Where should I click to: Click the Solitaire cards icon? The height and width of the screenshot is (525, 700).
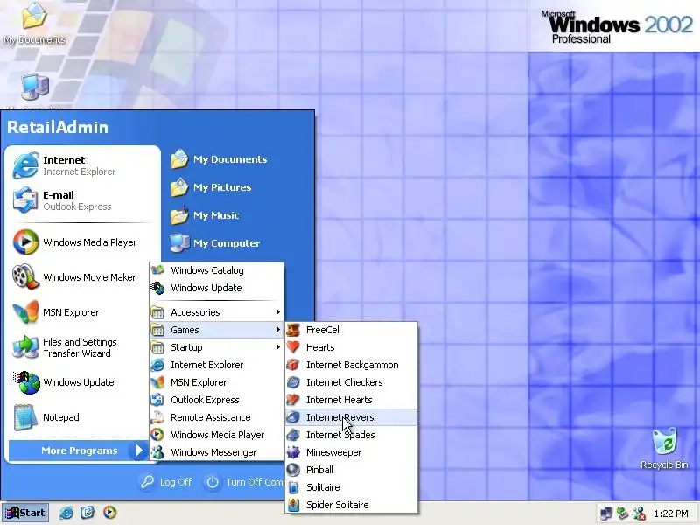[293, 487]
